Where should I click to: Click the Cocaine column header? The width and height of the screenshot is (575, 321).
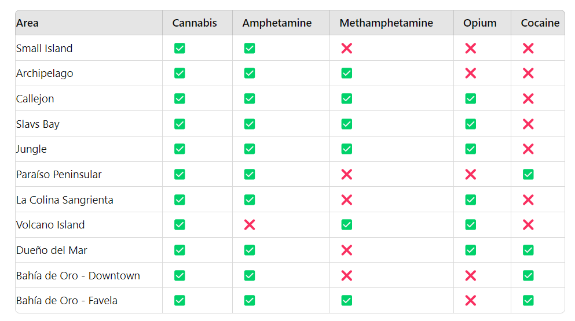[540, 23]
